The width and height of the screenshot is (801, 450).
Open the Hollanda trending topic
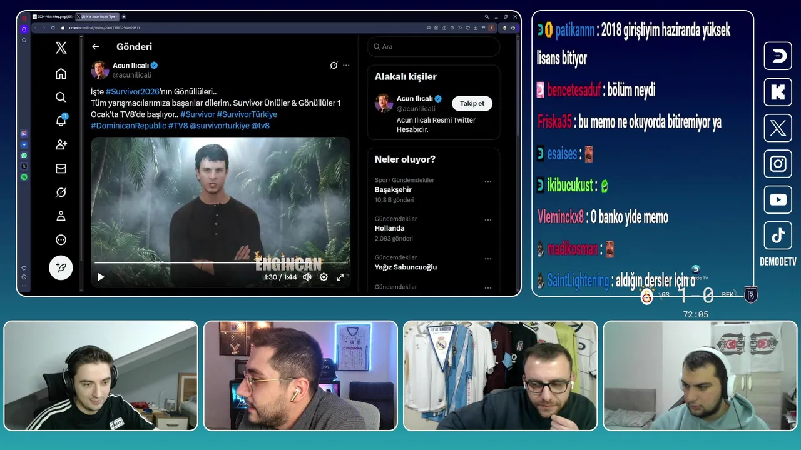(389, 228)
